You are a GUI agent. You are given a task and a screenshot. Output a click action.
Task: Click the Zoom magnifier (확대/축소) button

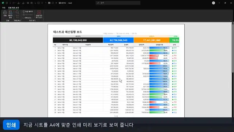click(x=17, y=14)
